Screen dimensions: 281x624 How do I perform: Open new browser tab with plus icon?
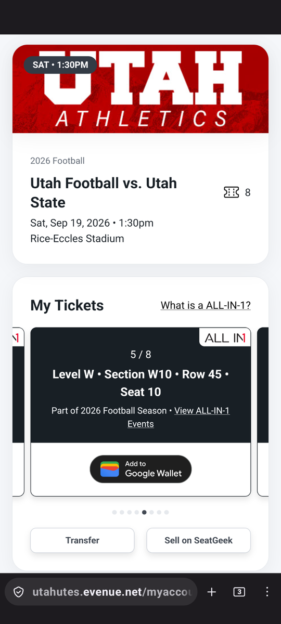pos(212,592)
